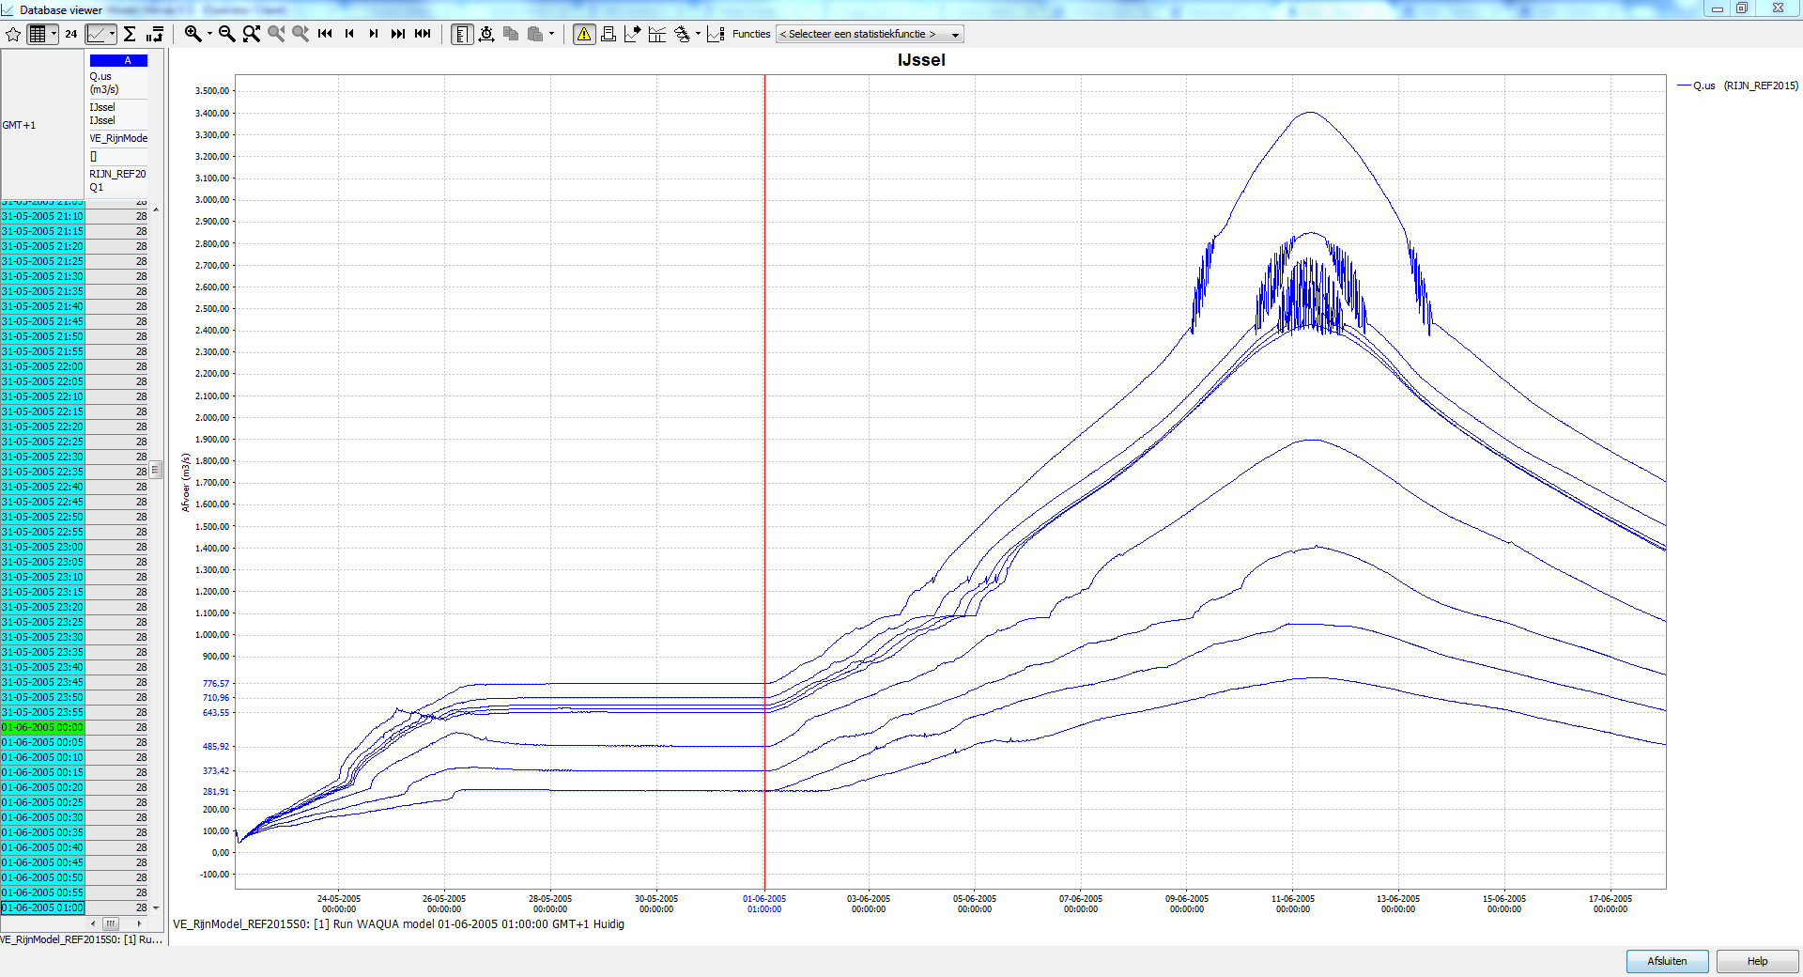Click the table vertical scroll up arrow
This screenshot has width=1803, height=977.
coord(156,209)
